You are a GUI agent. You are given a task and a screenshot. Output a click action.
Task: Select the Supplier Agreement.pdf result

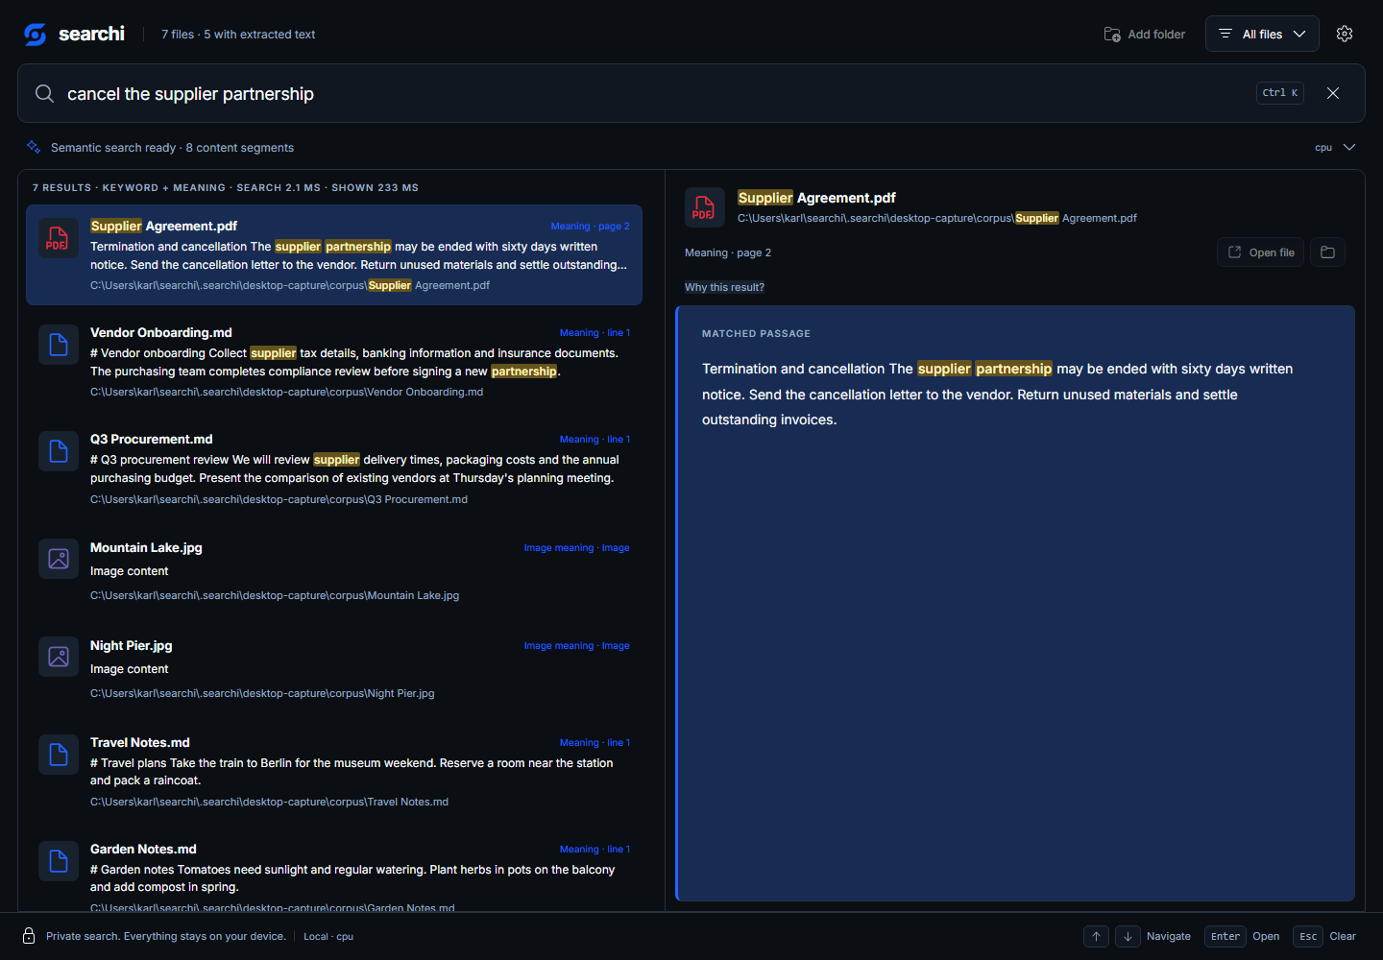(334, 254)
